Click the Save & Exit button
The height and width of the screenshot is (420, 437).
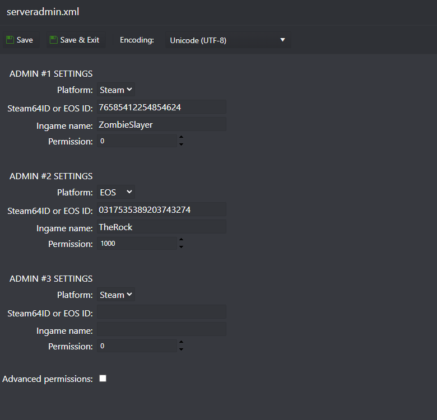(x=76, y=40)
